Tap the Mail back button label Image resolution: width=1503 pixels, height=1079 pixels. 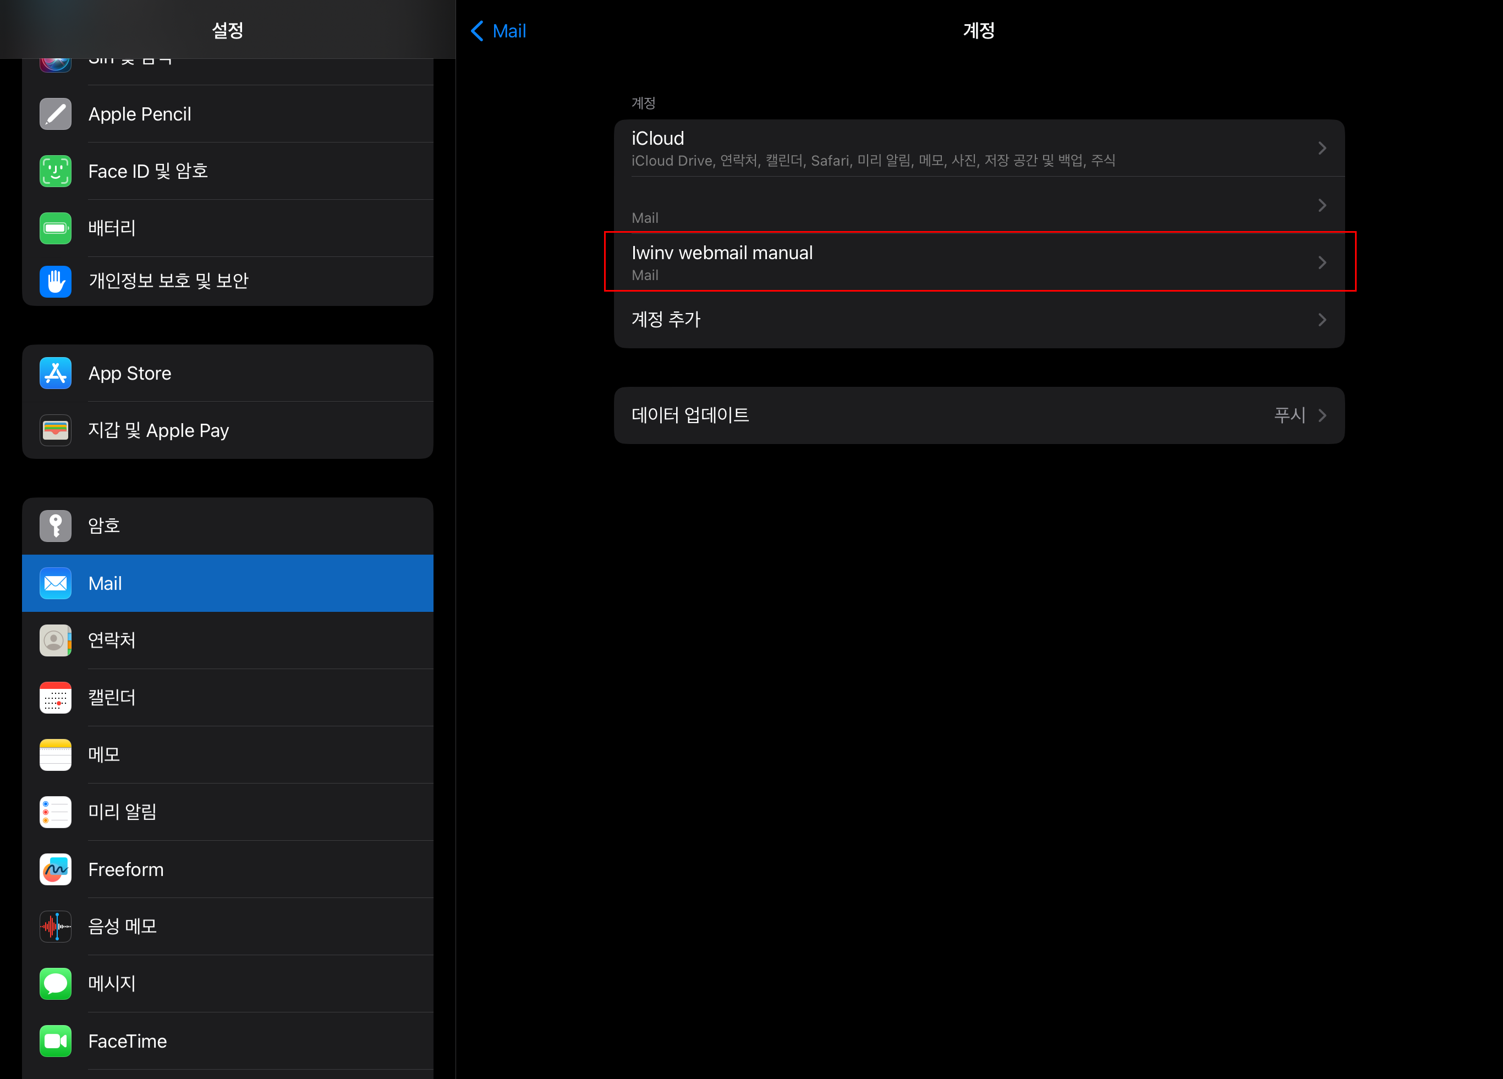tap(509, 30)
